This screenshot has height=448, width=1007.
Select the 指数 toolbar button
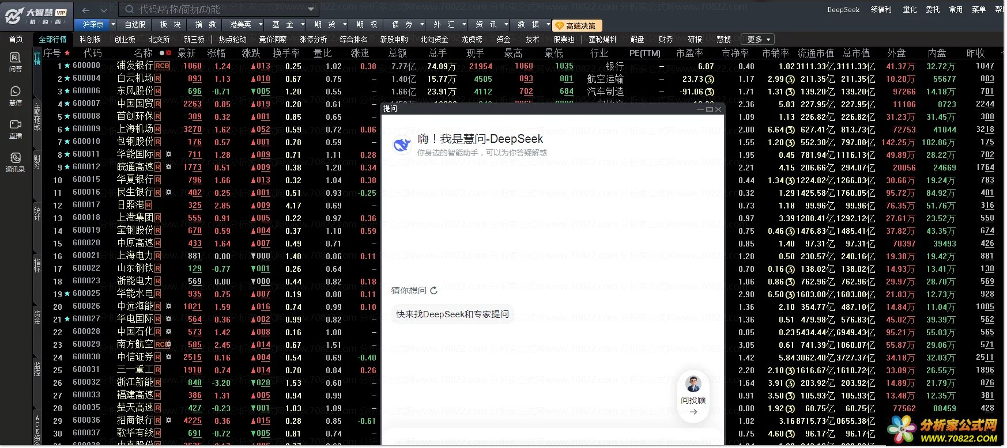[x=205, y=25]
